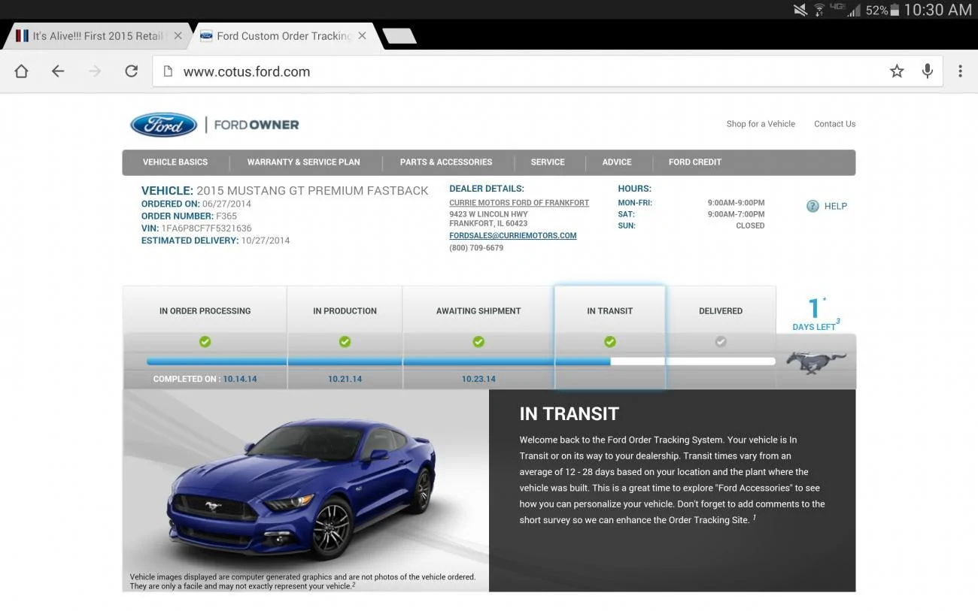The height and width of the screenshot is (611, 978).
Task: Open FORD CREDIT menu item
Action: click(x=695, y=162)
